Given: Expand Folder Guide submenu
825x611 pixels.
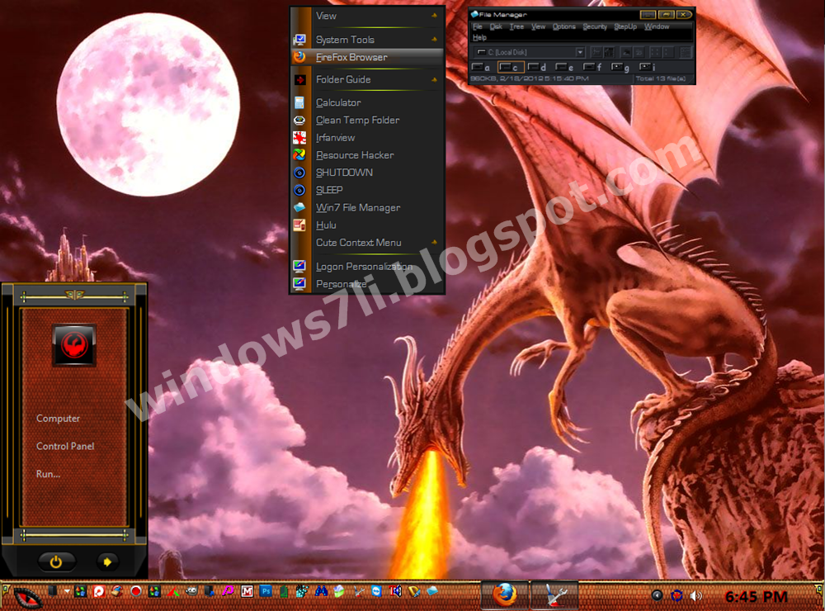Looking at the screenshot, I should (x=367, y=79).
